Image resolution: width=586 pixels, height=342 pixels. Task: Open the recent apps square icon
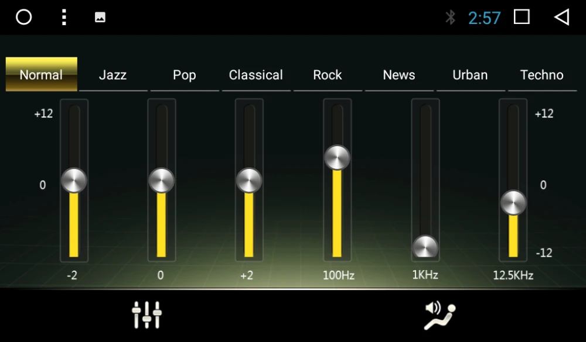click(522, 17)
